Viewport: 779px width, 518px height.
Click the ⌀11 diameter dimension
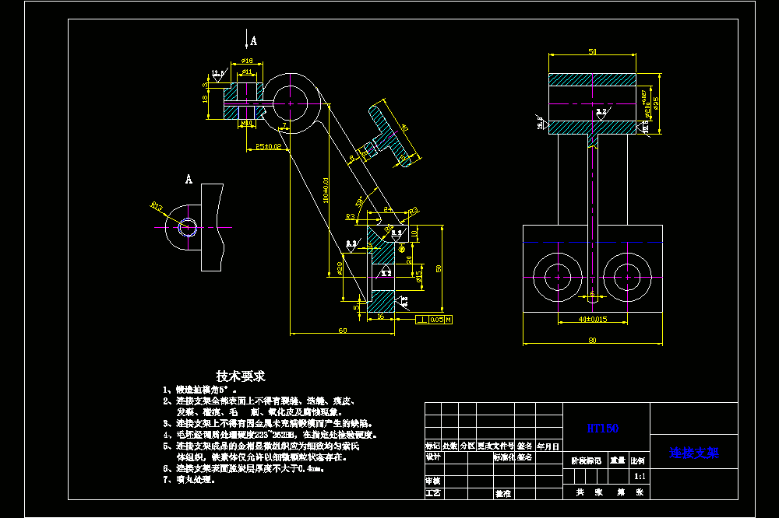247,72
